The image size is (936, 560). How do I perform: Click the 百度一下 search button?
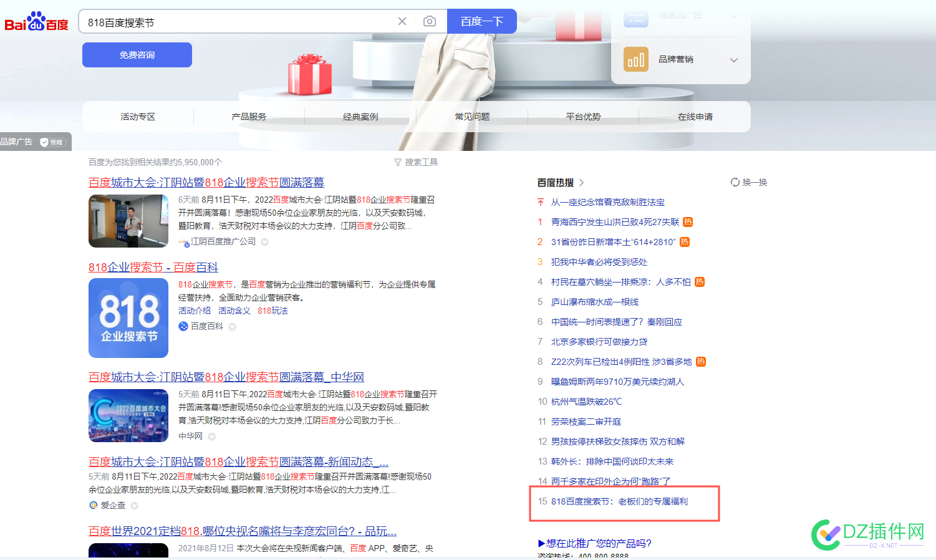tap(482, 21)
